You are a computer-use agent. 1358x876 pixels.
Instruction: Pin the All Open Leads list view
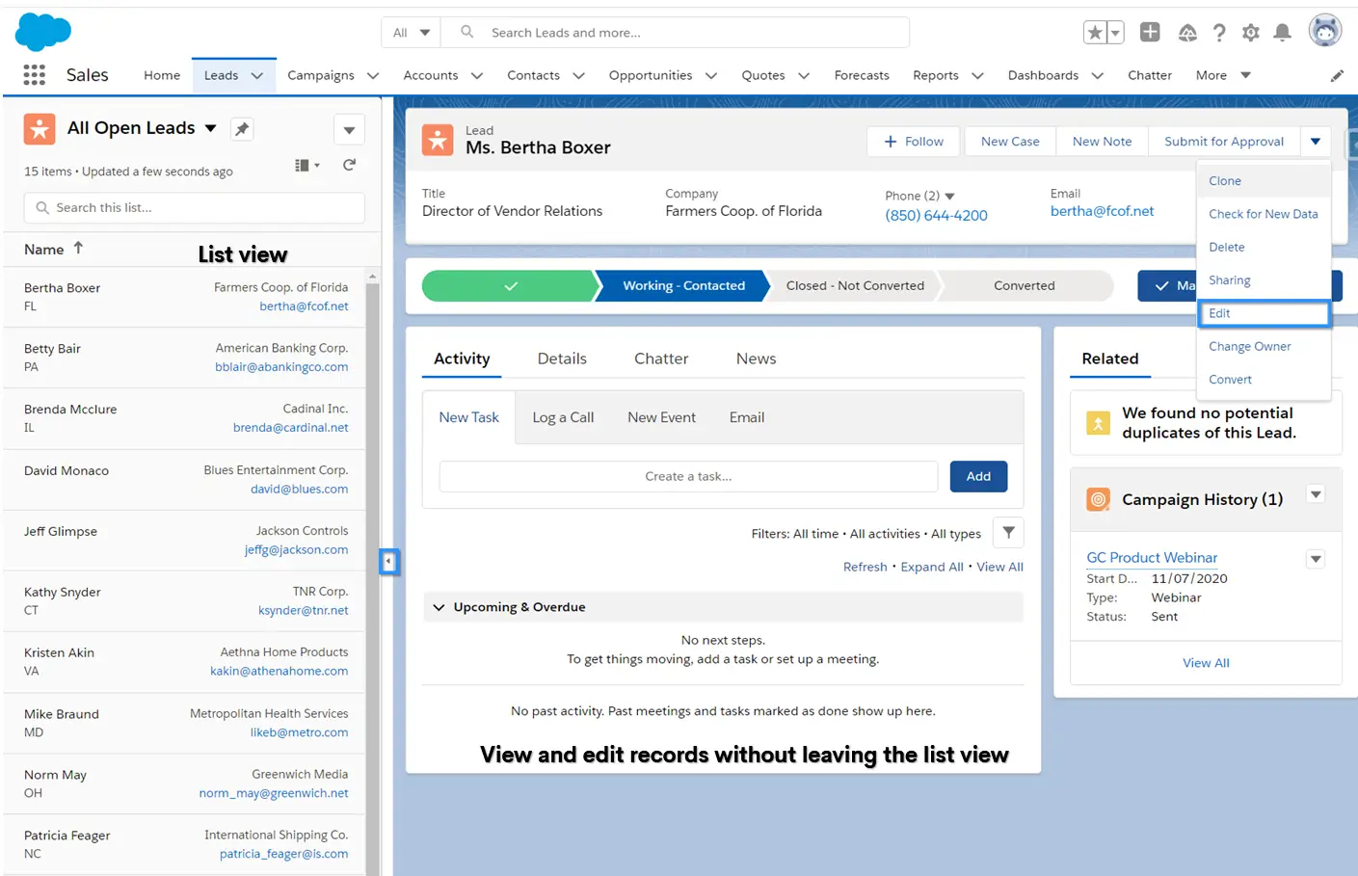coord(242,128)
